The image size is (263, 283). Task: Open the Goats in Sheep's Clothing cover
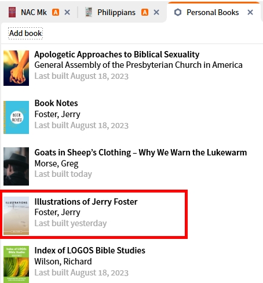(x=16, y=166)
